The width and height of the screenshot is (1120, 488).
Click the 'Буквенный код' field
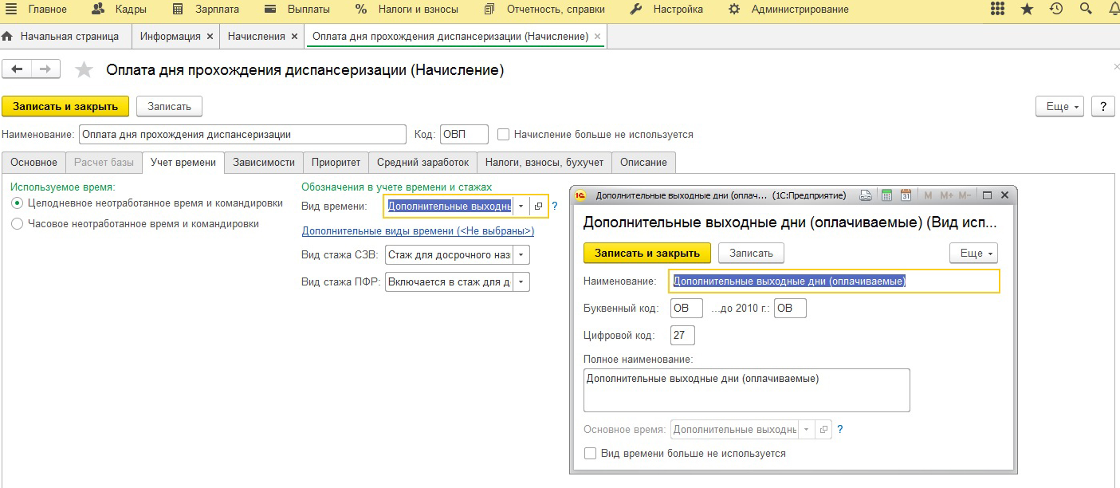[x=687, y=308]
